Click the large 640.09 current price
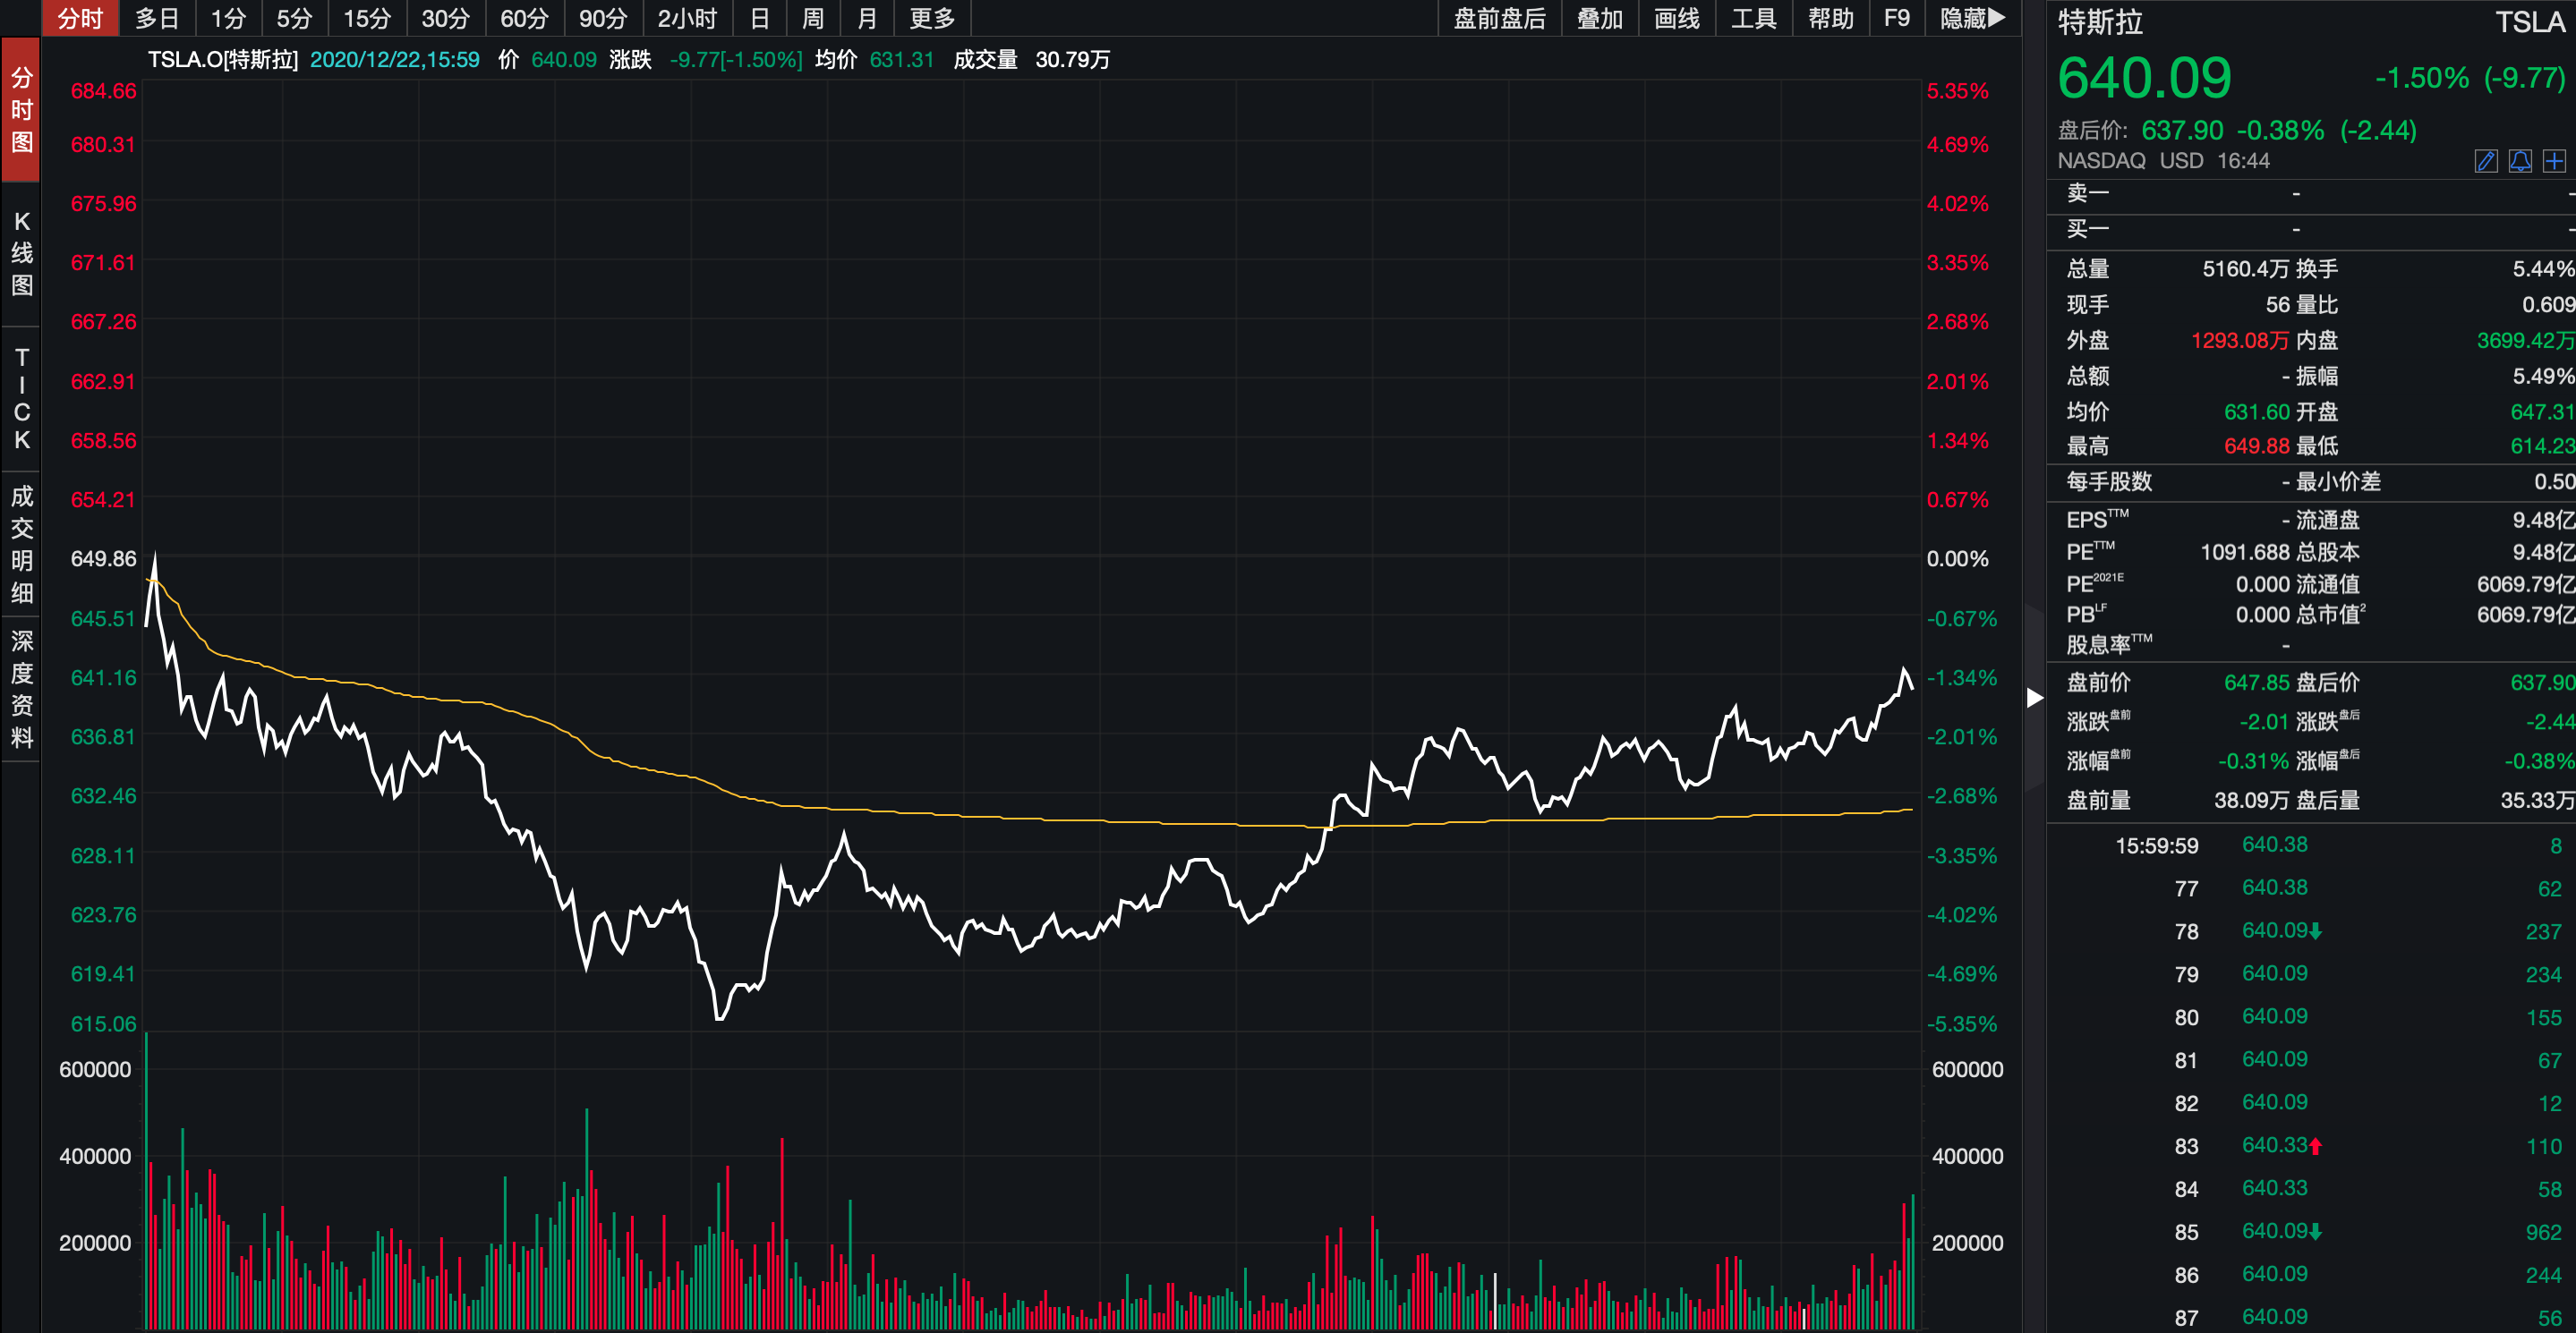Screen dimensions: 2576x1333 point(2144,78)
